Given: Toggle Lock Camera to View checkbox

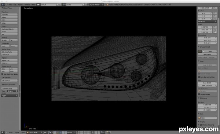Looking at the screenshot, I should tap(199, 77).
